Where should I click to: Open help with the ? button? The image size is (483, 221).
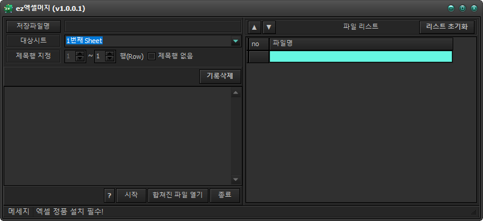[x=109, y=195]
